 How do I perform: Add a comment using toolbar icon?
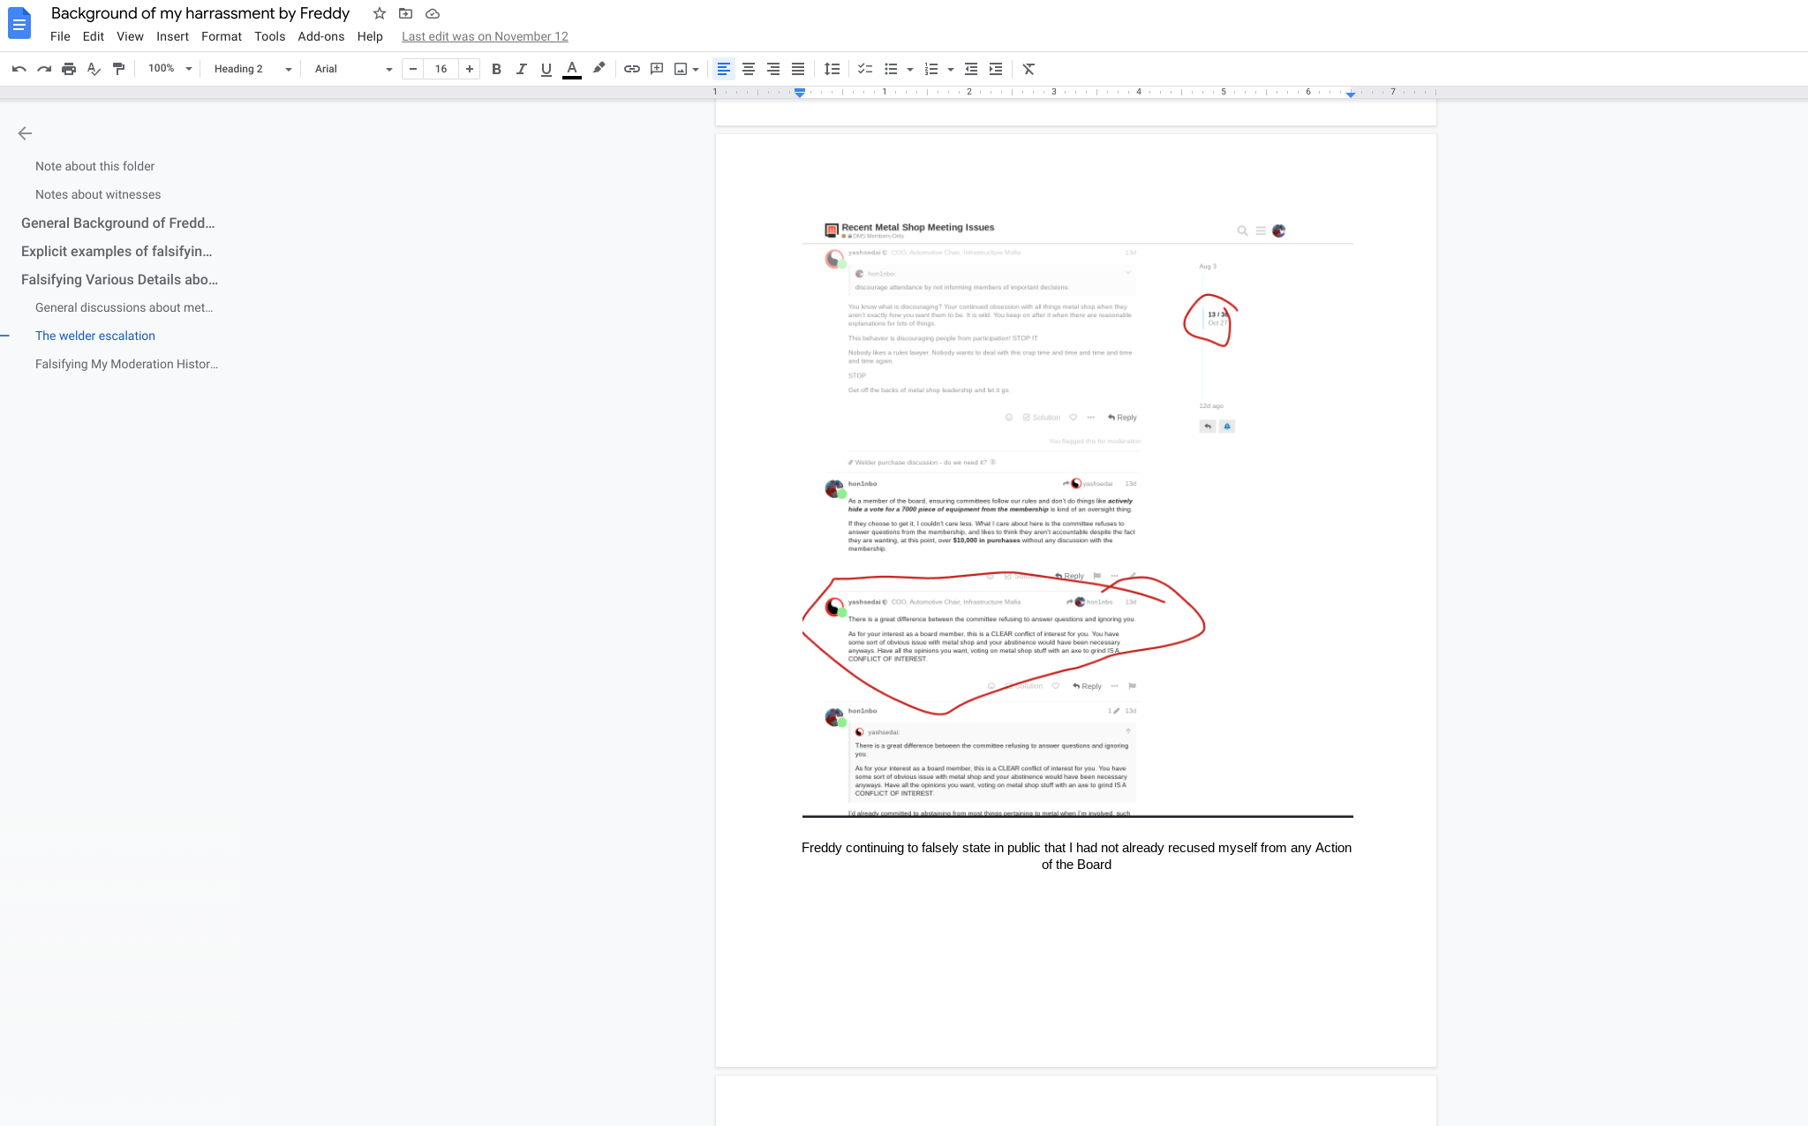tap(657, 69)
